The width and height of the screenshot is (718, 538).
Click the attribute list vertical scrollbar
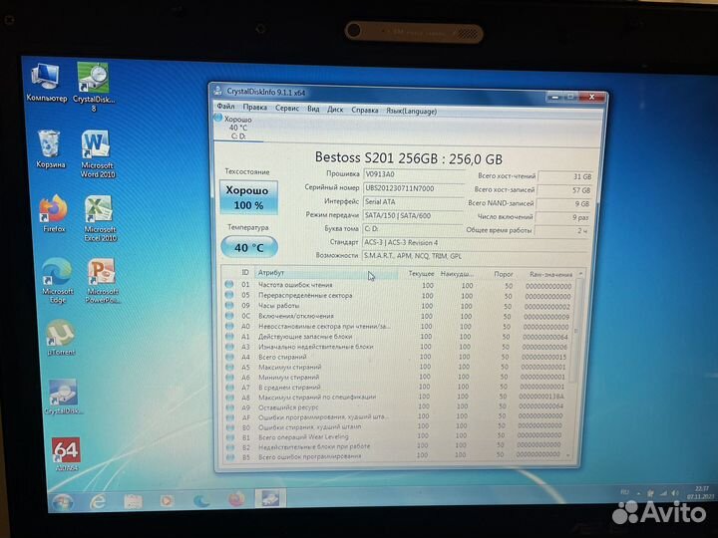[x=575, y=331]
